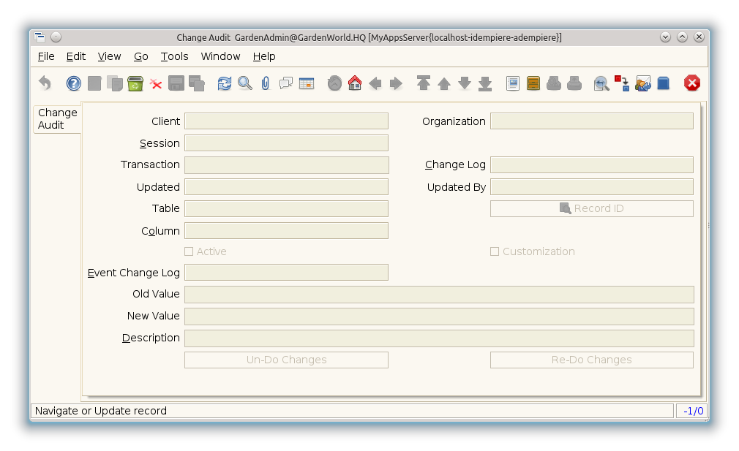
Task: Open the Tools menu
Action: tap(174, 56)
